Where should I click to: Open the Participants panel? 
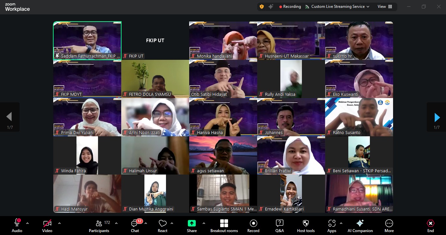(99, 226)
